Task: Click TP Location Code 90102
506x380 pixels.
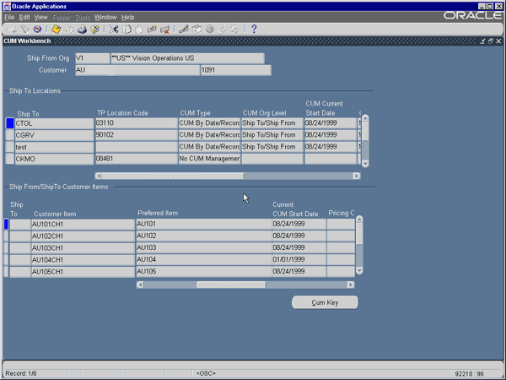Action: 136,135
